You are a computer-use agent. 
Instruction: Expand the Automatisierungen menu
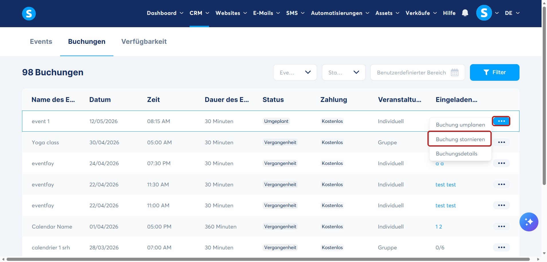[340, 13]
